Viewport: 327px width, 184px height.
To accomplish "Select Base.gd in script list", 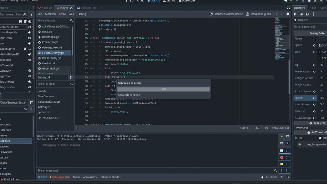I will pyautogui.click(x=47, y=32).
